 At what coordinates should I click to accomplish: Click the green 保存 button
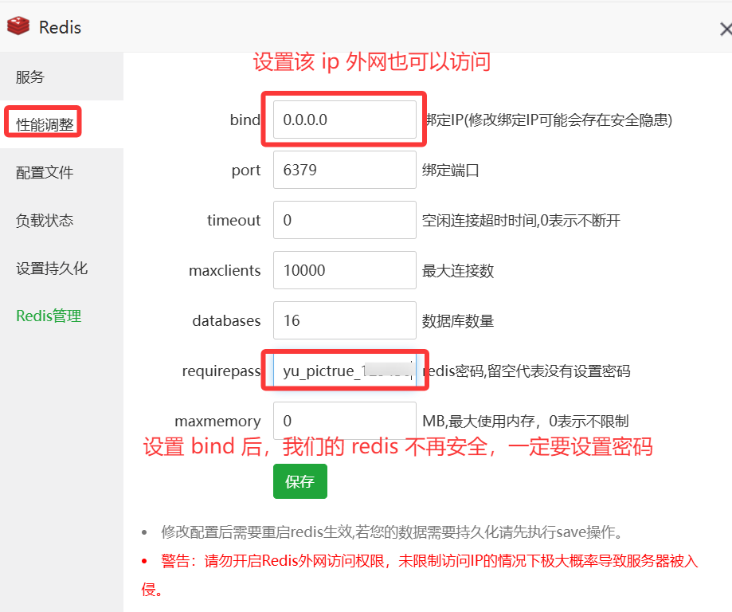[300, 481]
